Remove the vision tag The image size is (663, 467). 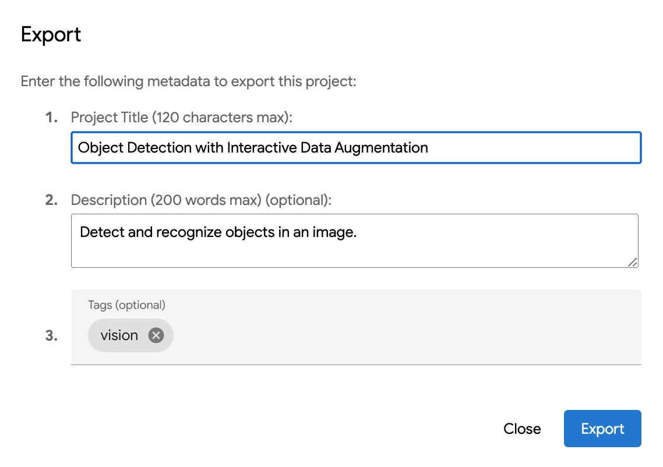tap(156, 335)
